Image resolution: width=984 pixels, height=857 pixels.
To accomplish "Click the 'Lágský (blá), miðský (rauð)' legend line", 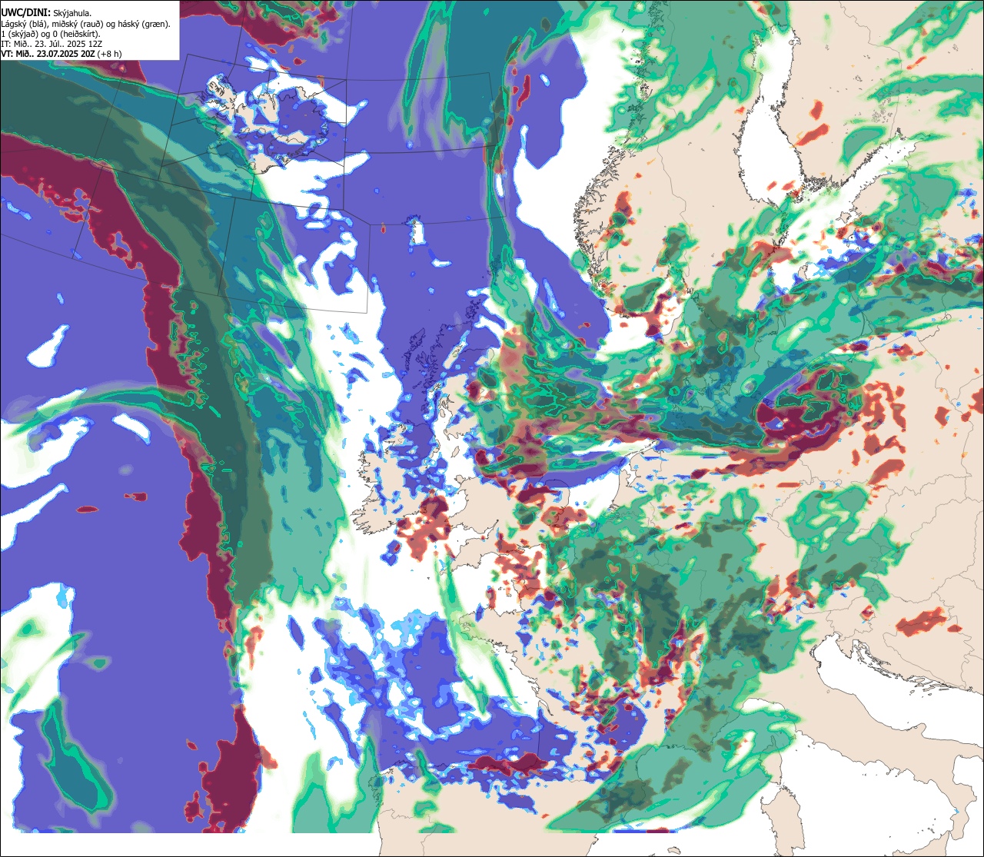I will 85,24.
